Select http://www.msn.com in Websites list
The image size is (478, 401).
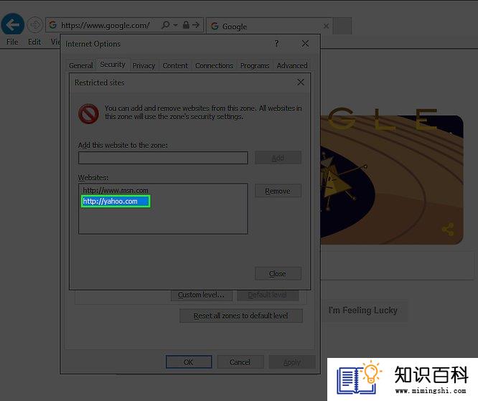pos(116,190)
